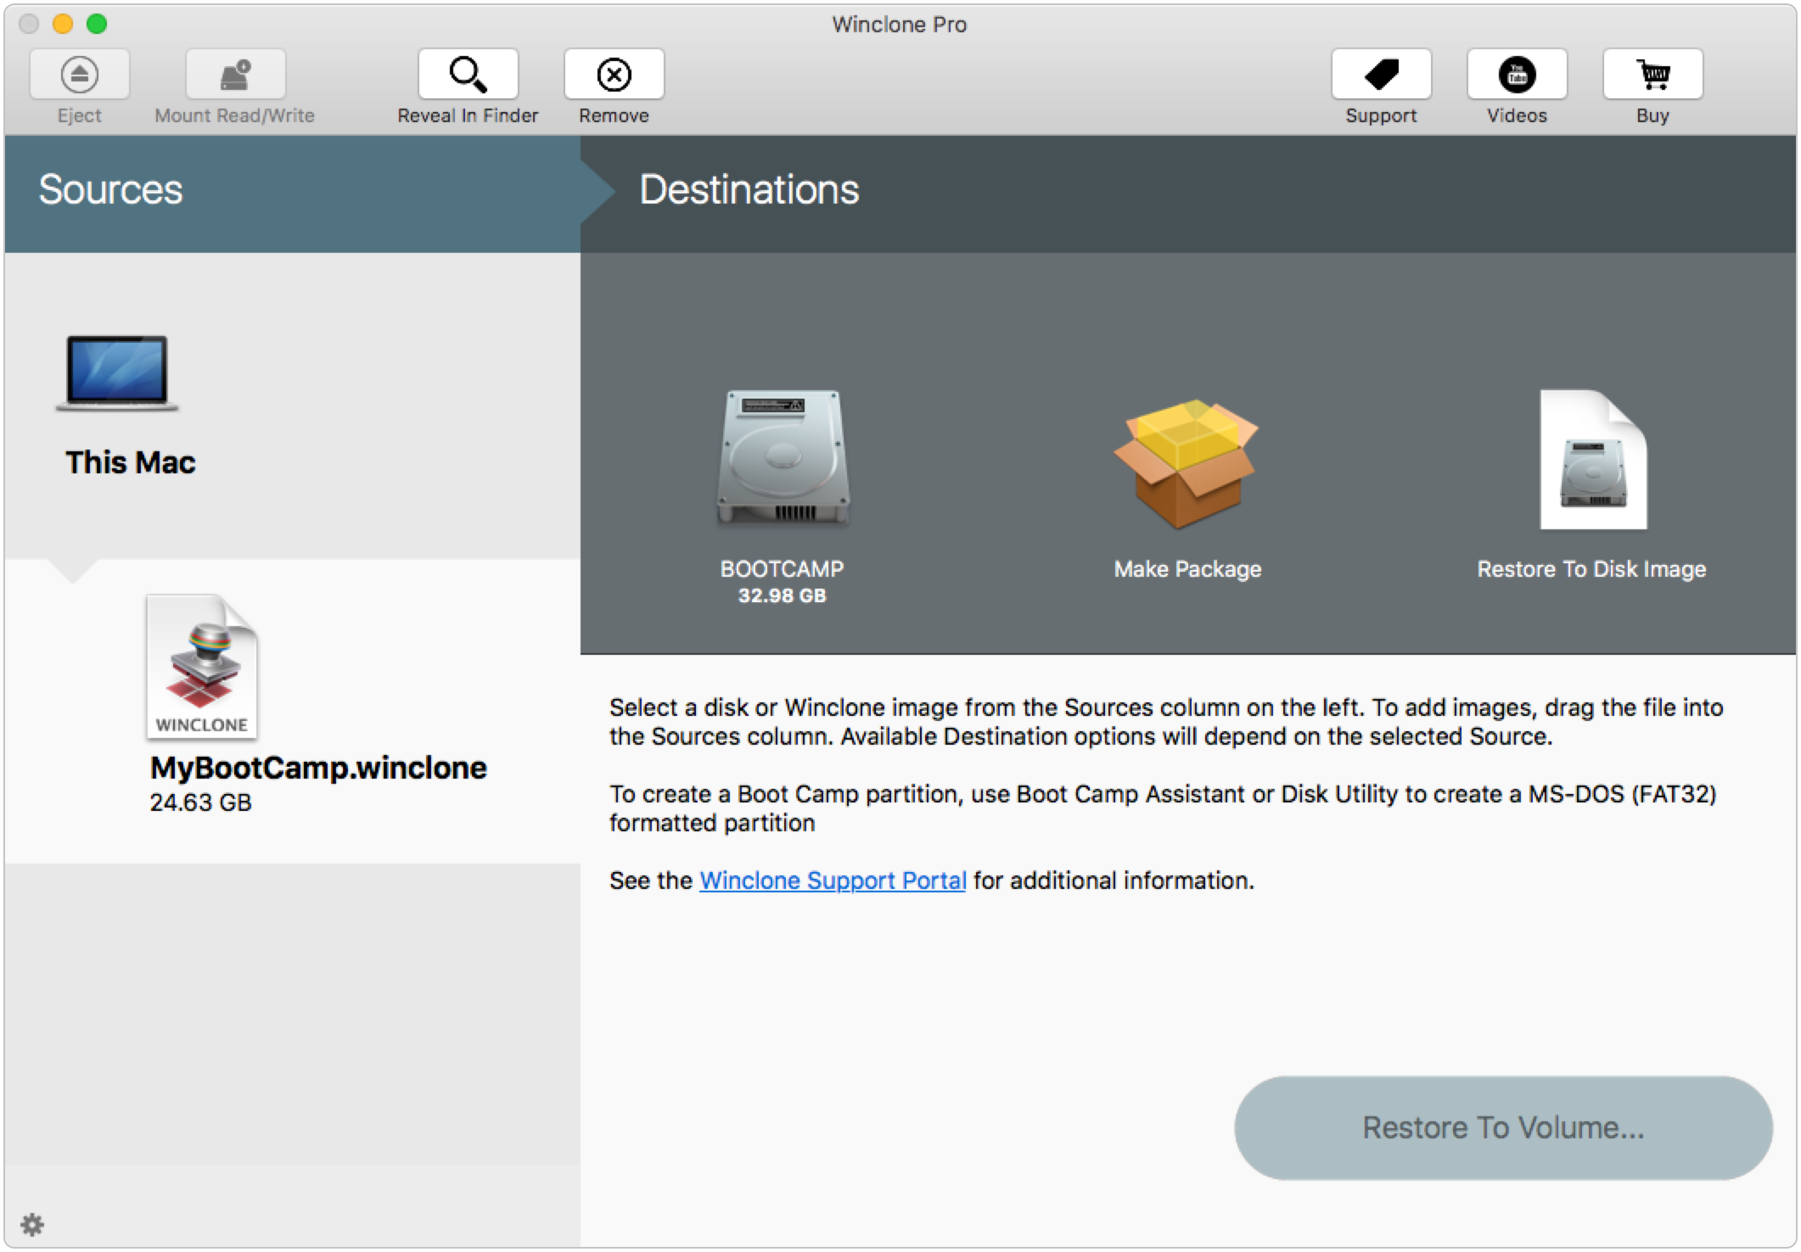
Task: Minimize the Winclone Pro window
Action: point(63,24)
